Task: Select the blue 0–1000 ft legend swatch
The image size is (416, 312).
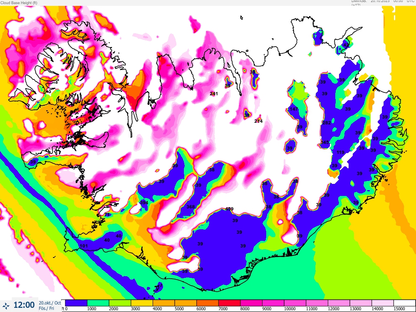Action: coord(76,303)
